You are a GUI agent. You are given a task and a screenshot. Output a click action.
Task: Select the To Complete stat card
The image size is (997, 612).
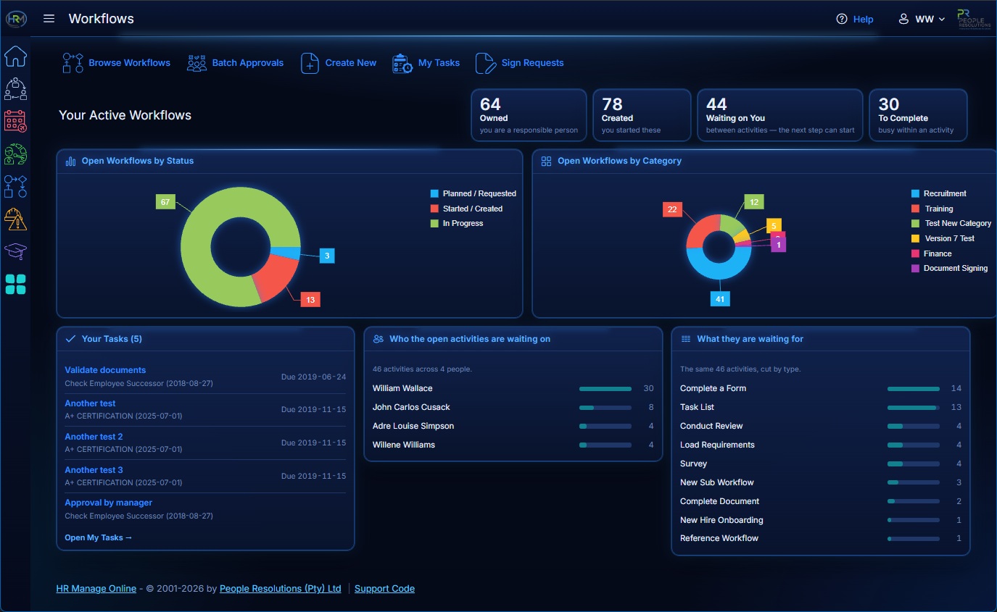point(918,115)
